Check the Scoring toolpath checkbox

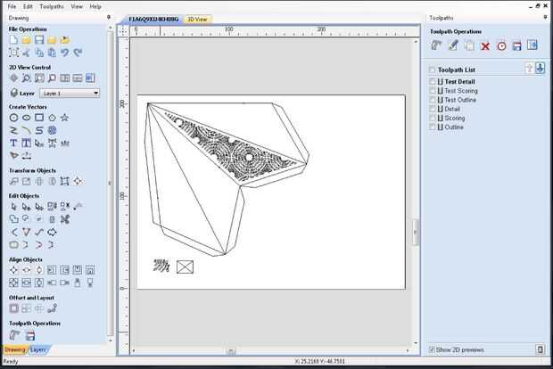[433, 118]
